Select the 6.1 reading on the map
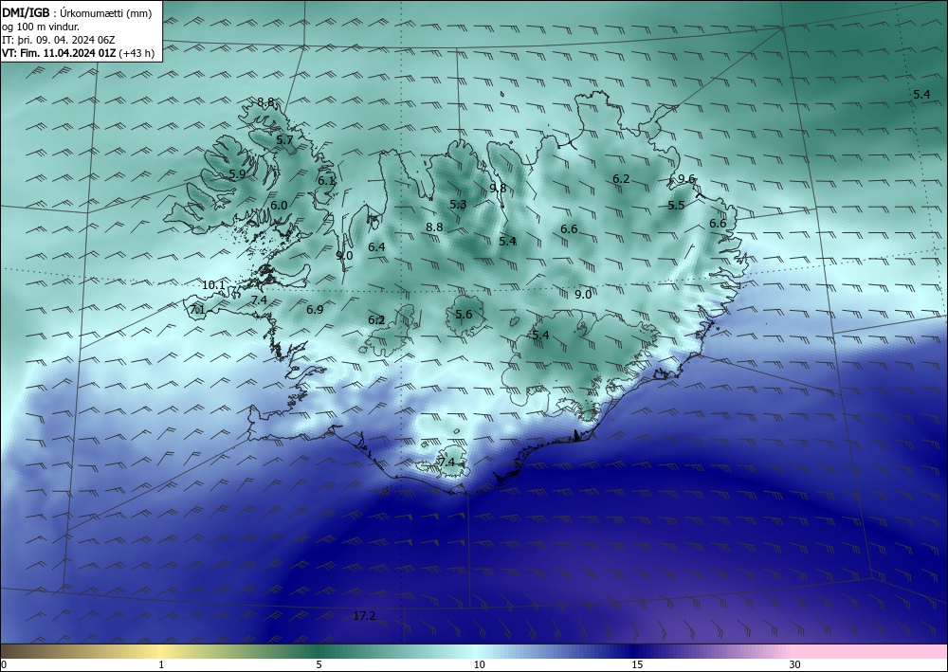Screen dimensions: 948x672 [x=326, y=180]
